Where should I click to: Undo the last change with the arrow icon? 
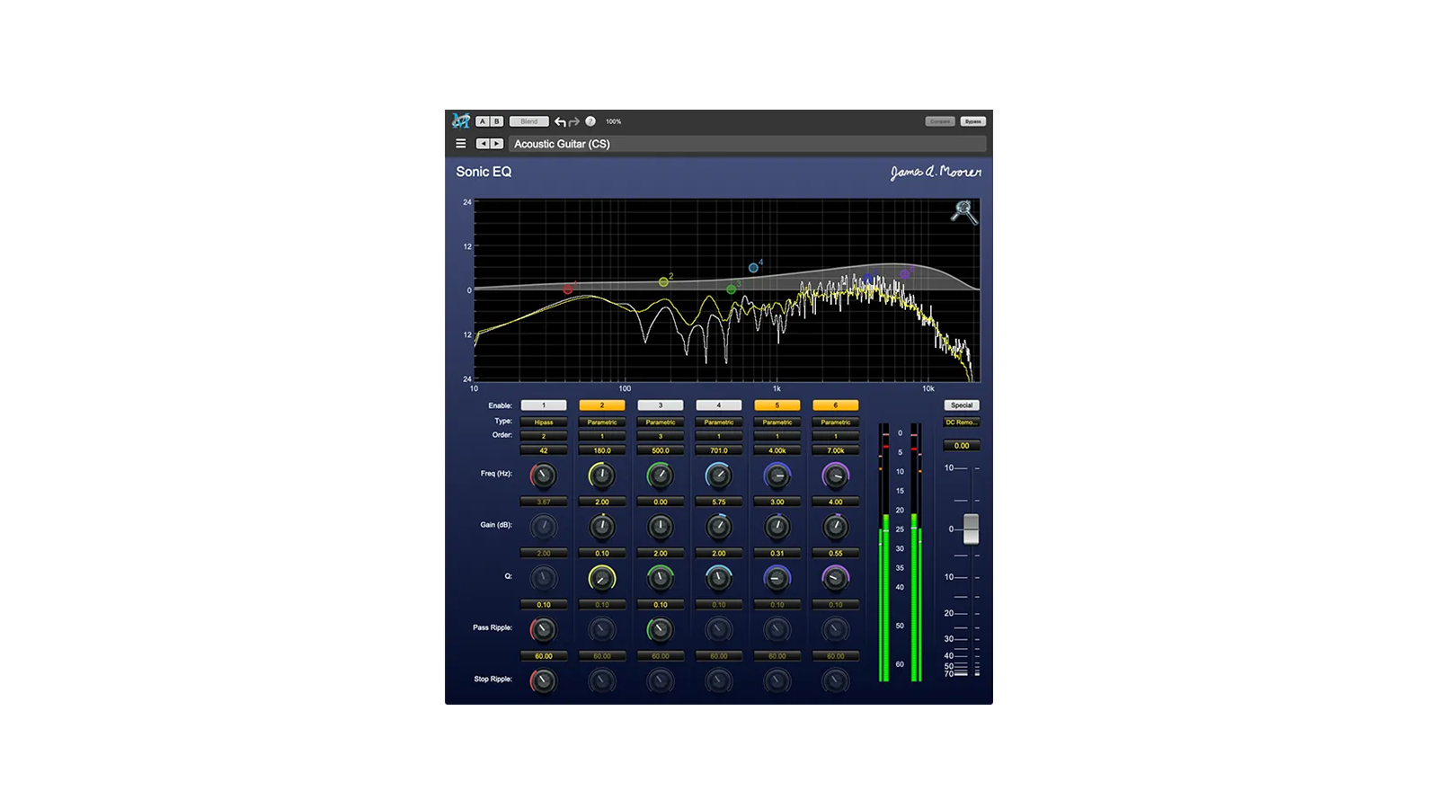[x=560, y=121]
